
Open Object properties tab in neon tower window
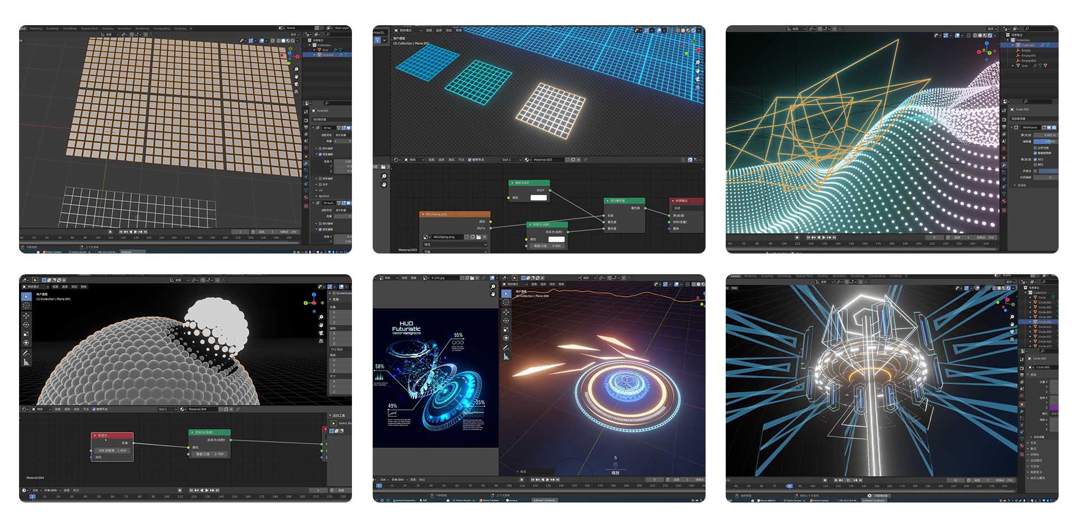coord(1022,404)
